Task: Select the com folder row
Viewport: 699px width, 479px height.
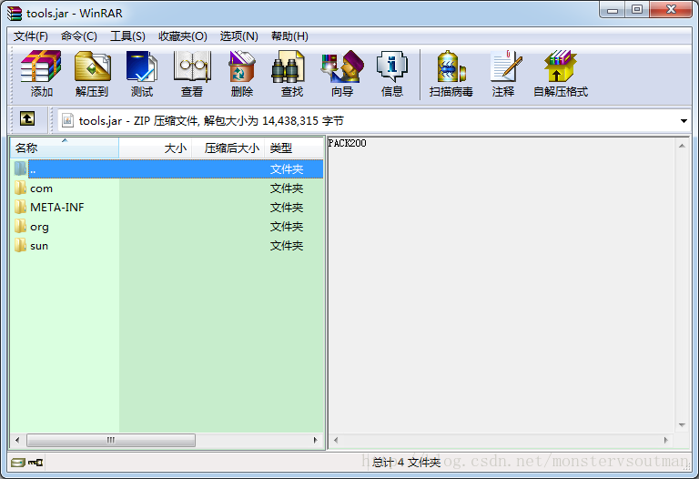Action: [x=167, y=189]
